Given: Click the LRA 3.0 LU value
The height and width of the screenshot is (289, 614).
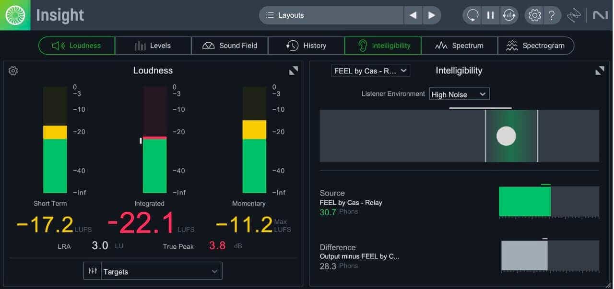Looking at the screenshot, I should pos(100,246).
